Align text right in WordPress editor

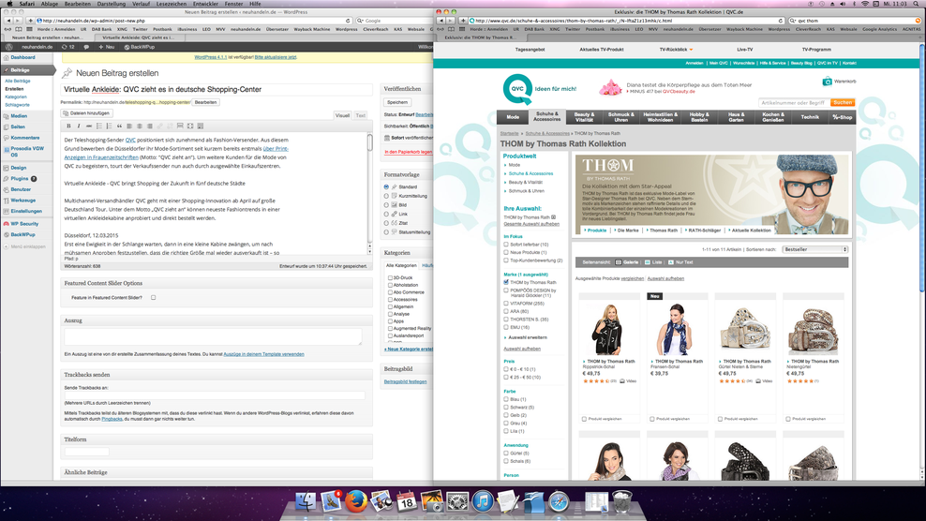pos(149,126)
